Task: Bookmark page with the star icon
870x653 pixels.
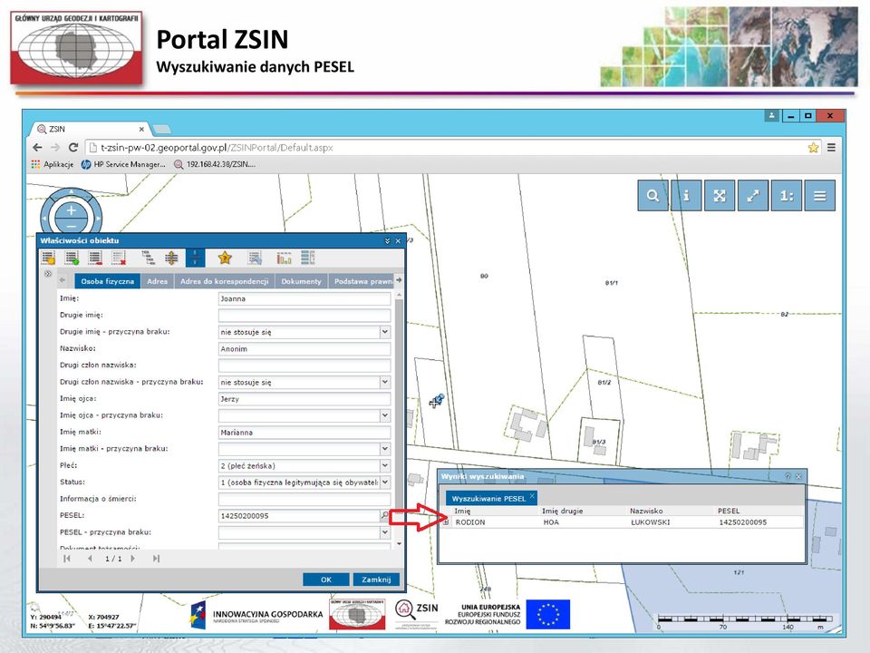Action: pyautogui.click(x=814, y=147)
